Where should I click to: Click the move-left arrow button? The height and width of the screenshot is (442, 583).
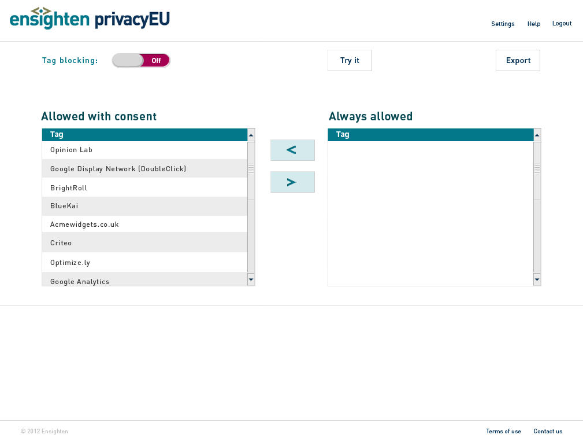point(292,150)
